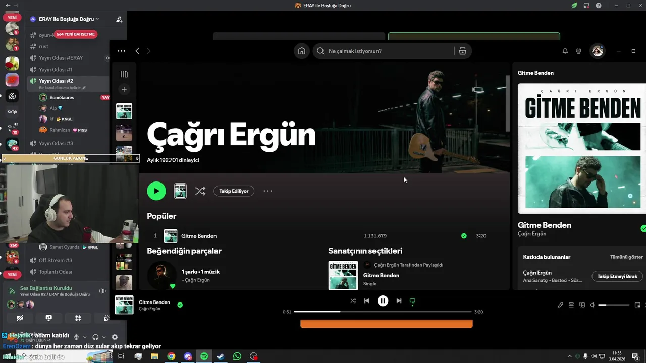
Task: Toggle shuffle in the player bar
Action: point(353,301)
